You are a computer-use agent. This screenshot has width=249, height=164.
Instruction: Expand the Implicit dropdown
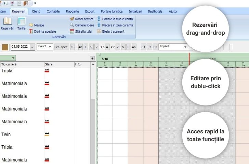(x=185, y=47)
